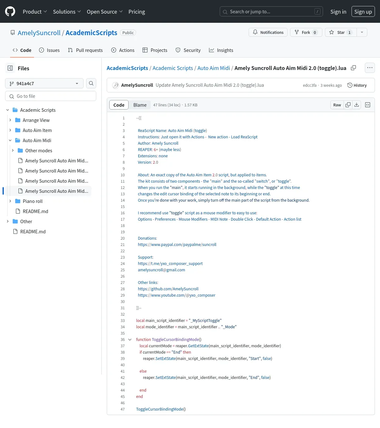380x428 pixels.
Task: Open the GitHub homepage via the Octocat logo
Action: pos(10,12)
